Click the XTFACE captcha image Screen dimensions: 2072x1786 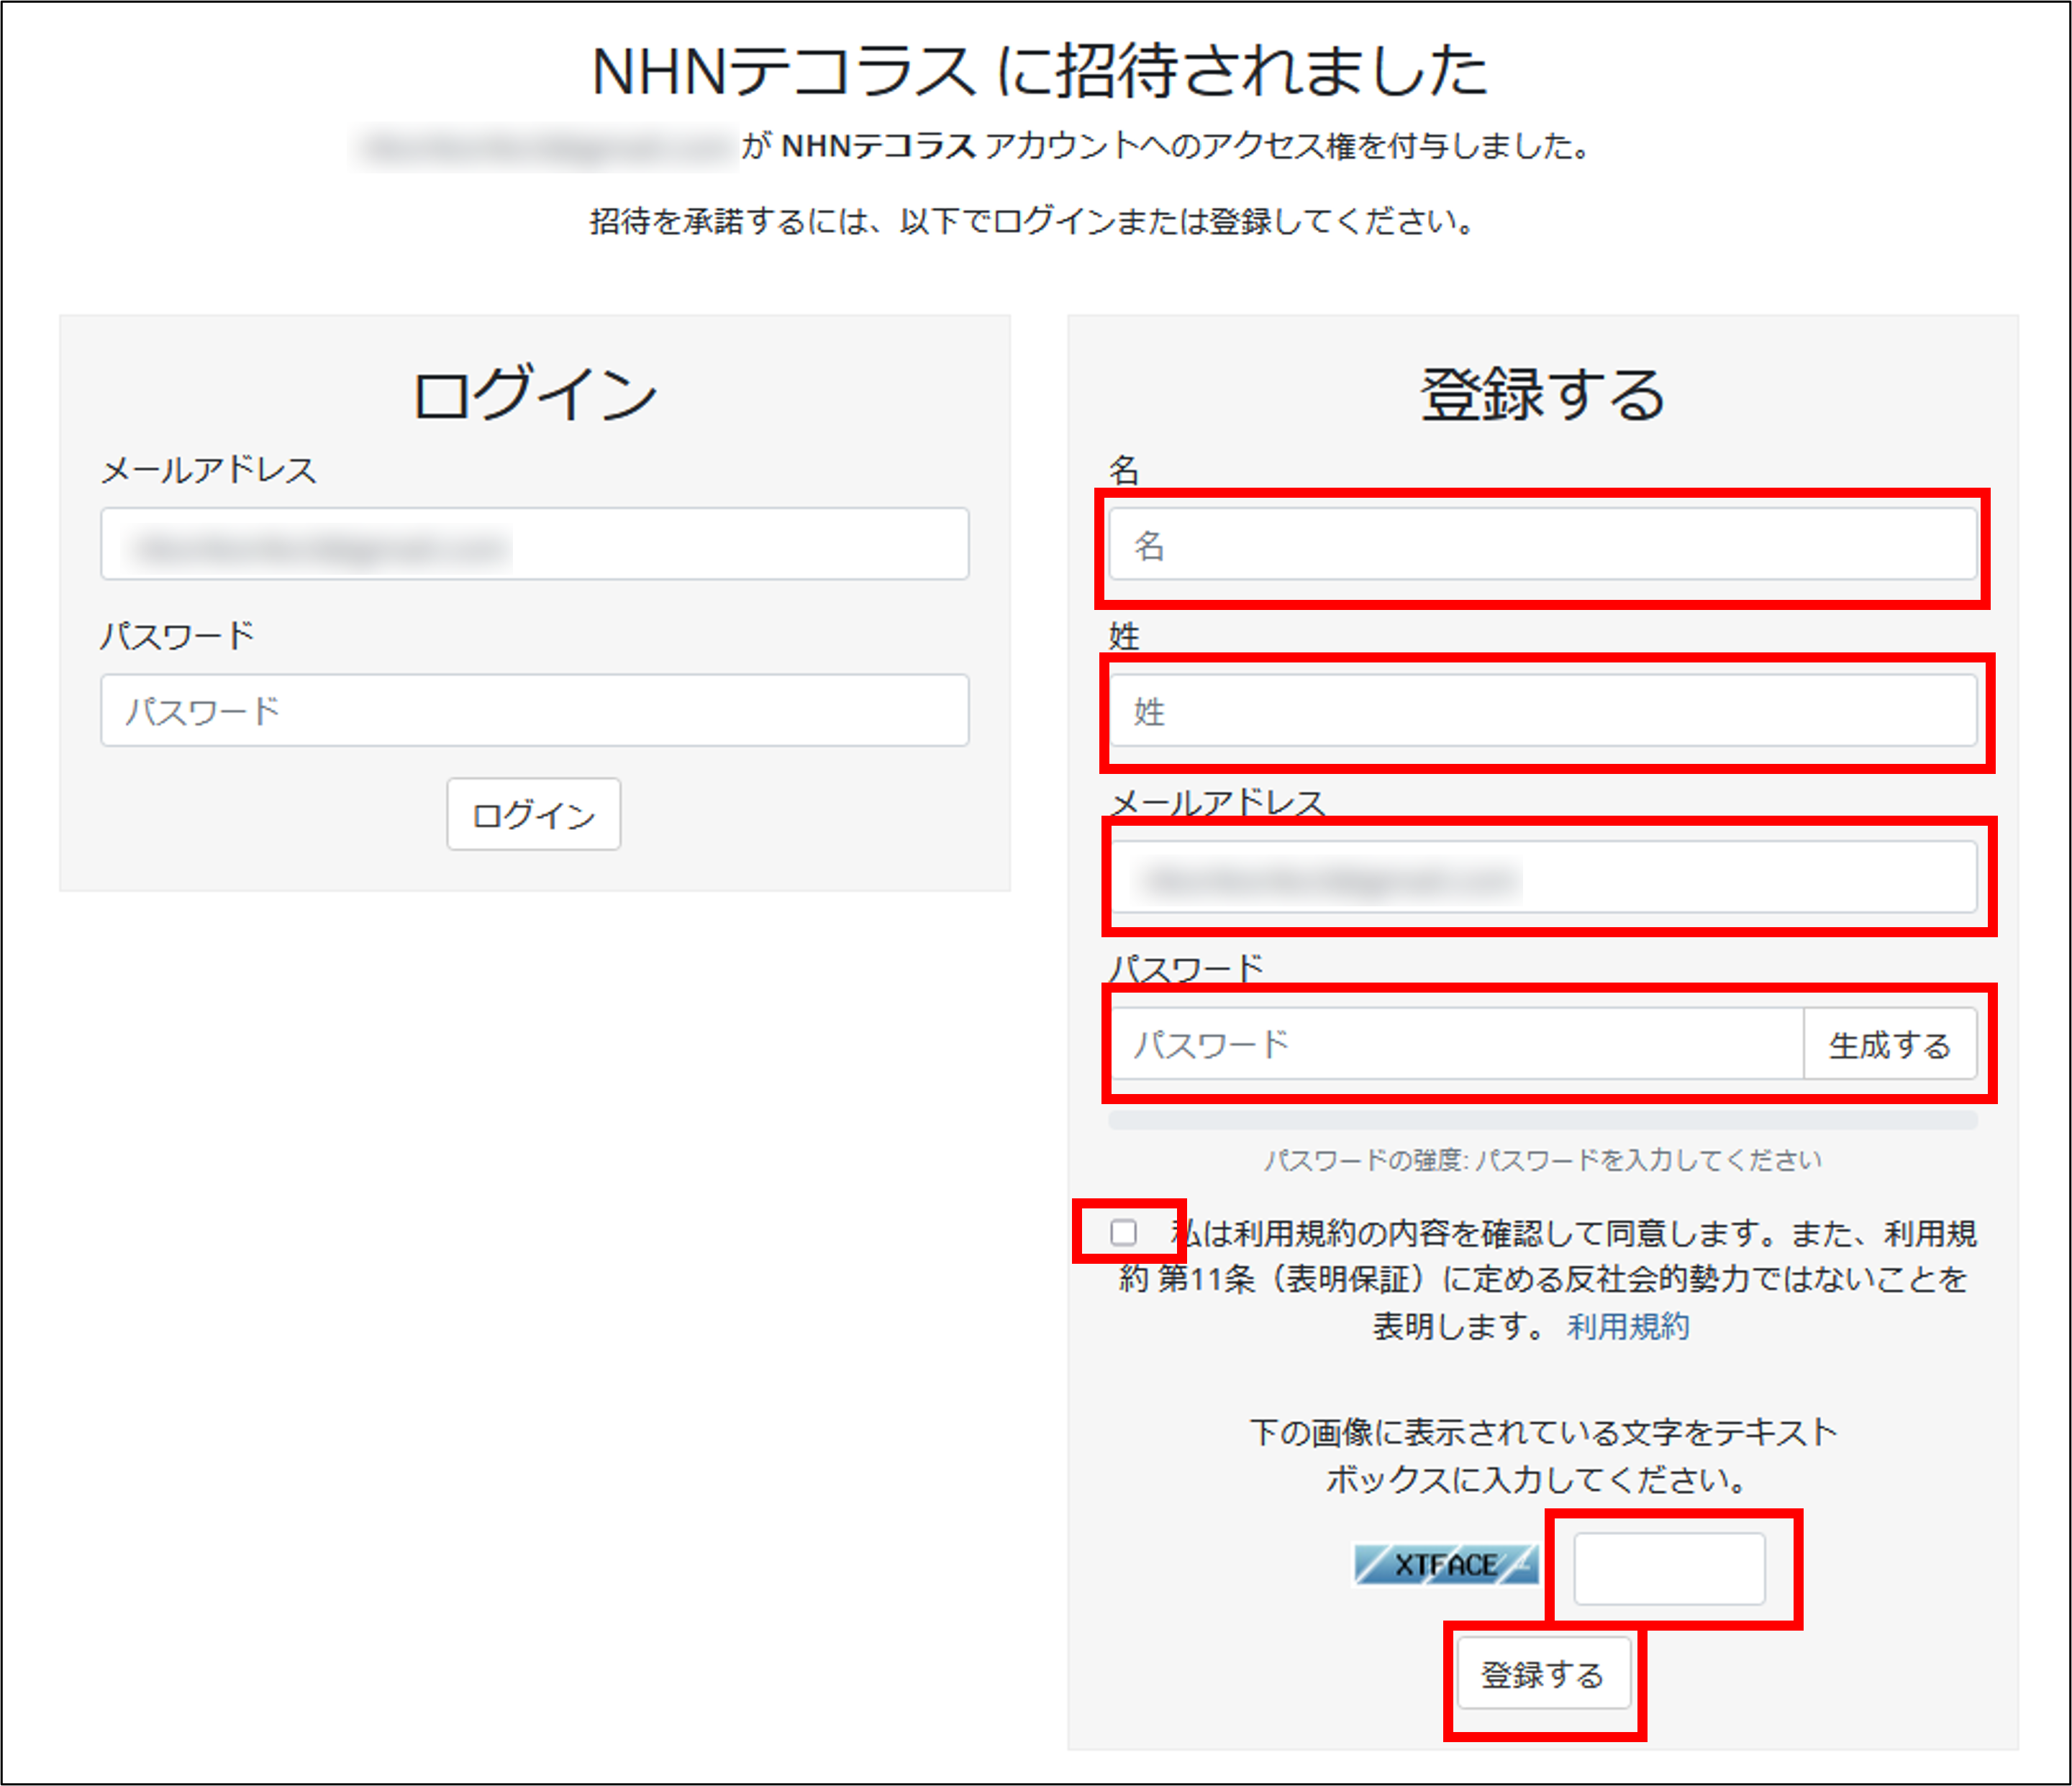tap(1446, 1565)
